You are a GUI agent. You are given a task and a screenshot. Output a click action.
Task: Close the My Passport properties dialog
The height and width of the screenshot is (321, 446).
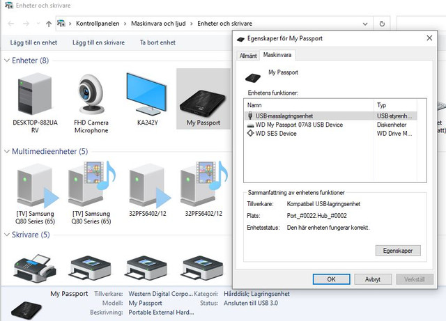(x=429, y=38)
